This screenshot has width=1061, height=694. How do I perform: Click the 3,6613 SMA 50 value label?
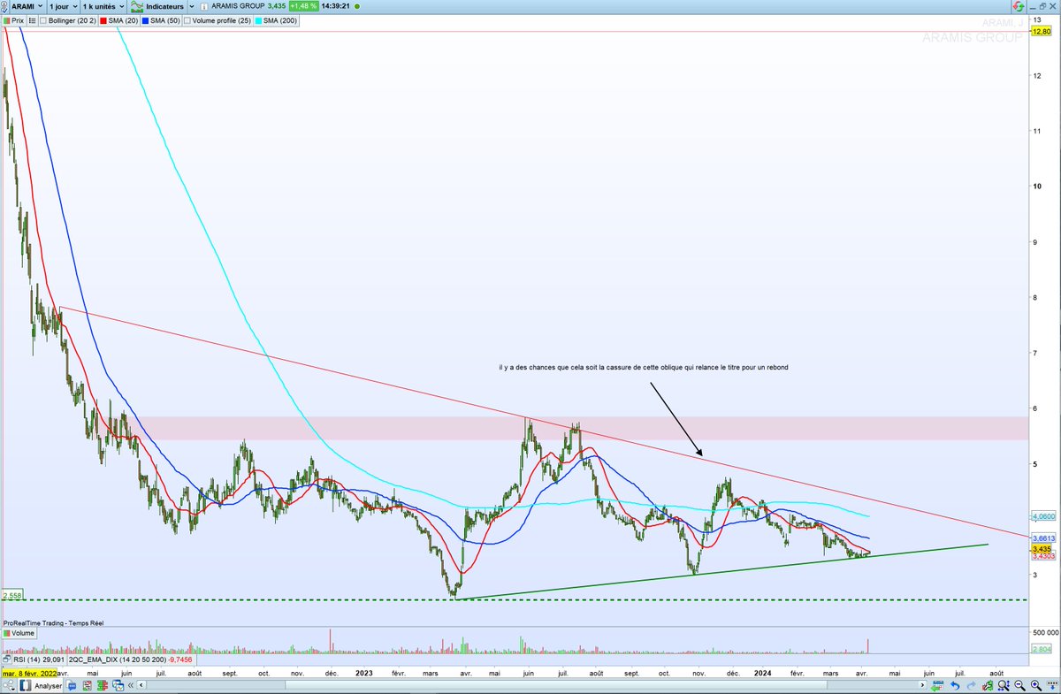[x=1043, y=537]
